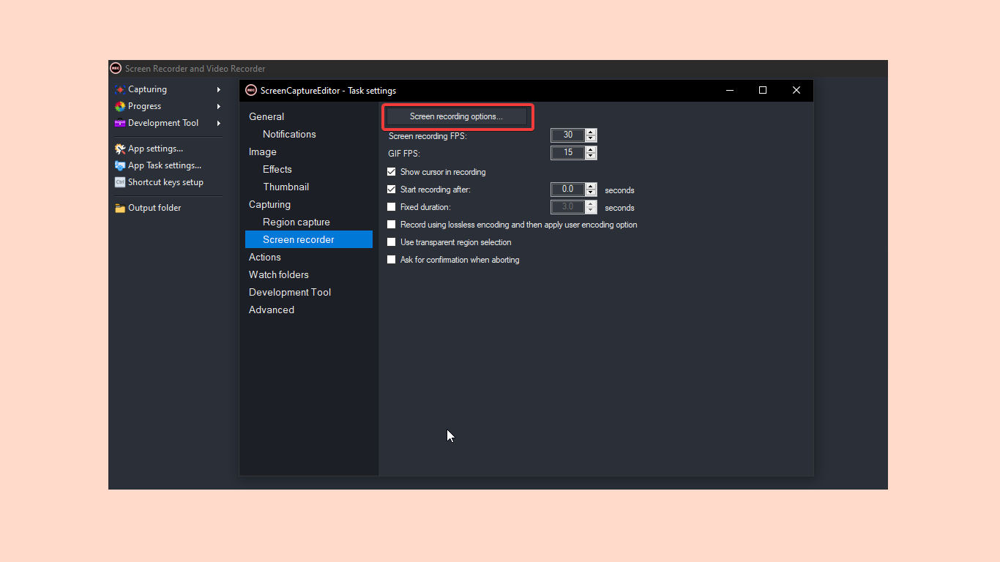Click the REC icon in Task settings title bar
This screenshot has width=1000, height=562.
pyautogui.click(x=251, y=91)
